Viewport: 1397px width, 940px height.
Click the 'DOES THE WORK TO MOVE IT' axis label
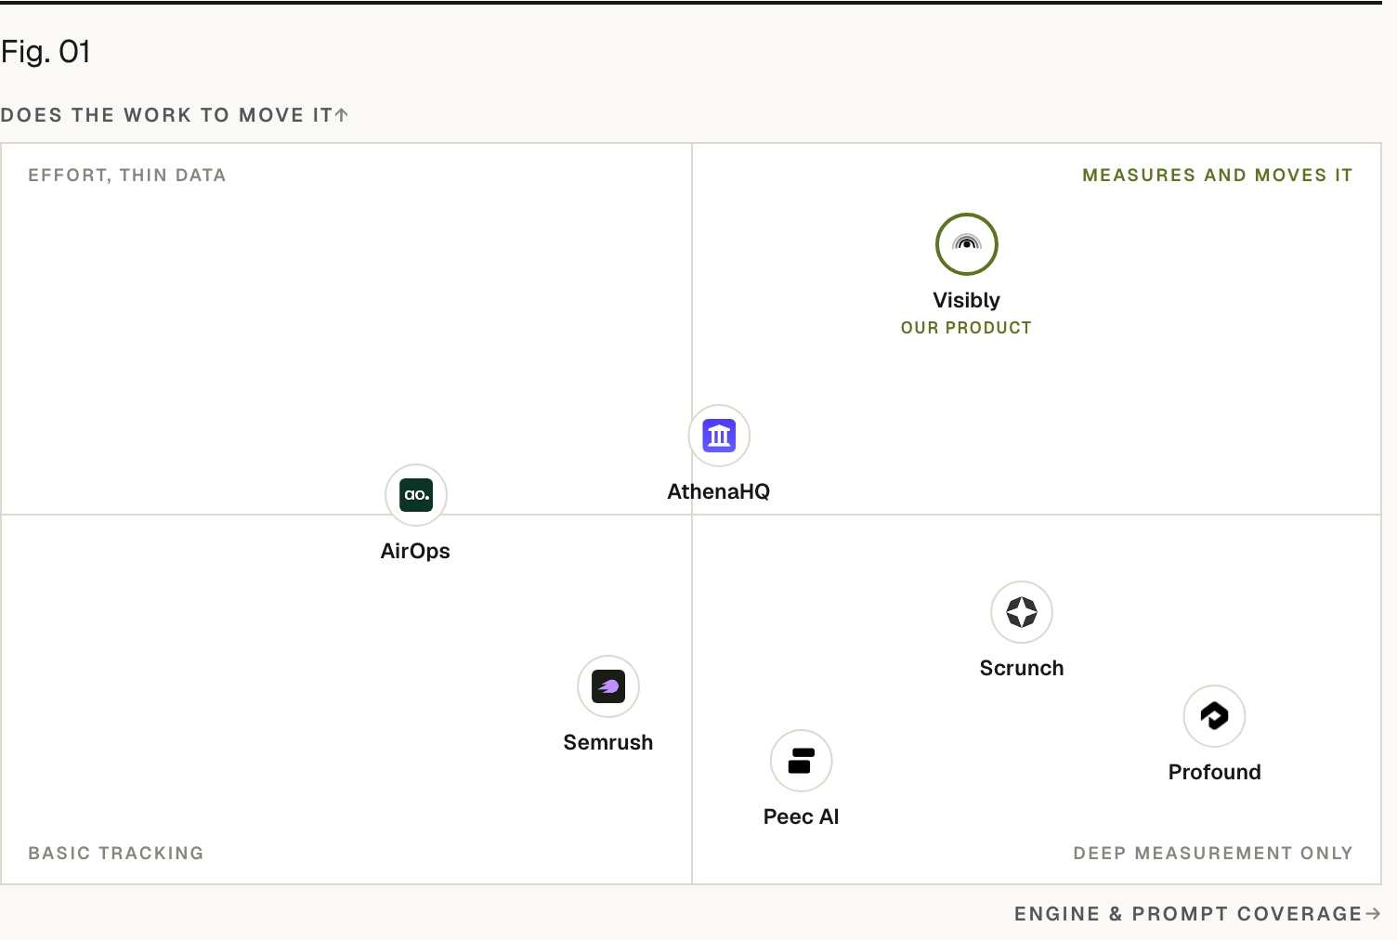coord(167,115)
